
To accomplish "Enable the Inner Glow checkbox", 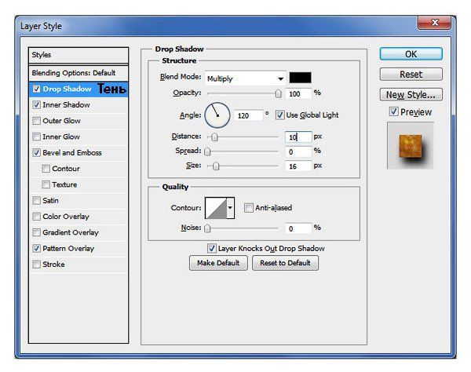I will (x=36, y=137).
